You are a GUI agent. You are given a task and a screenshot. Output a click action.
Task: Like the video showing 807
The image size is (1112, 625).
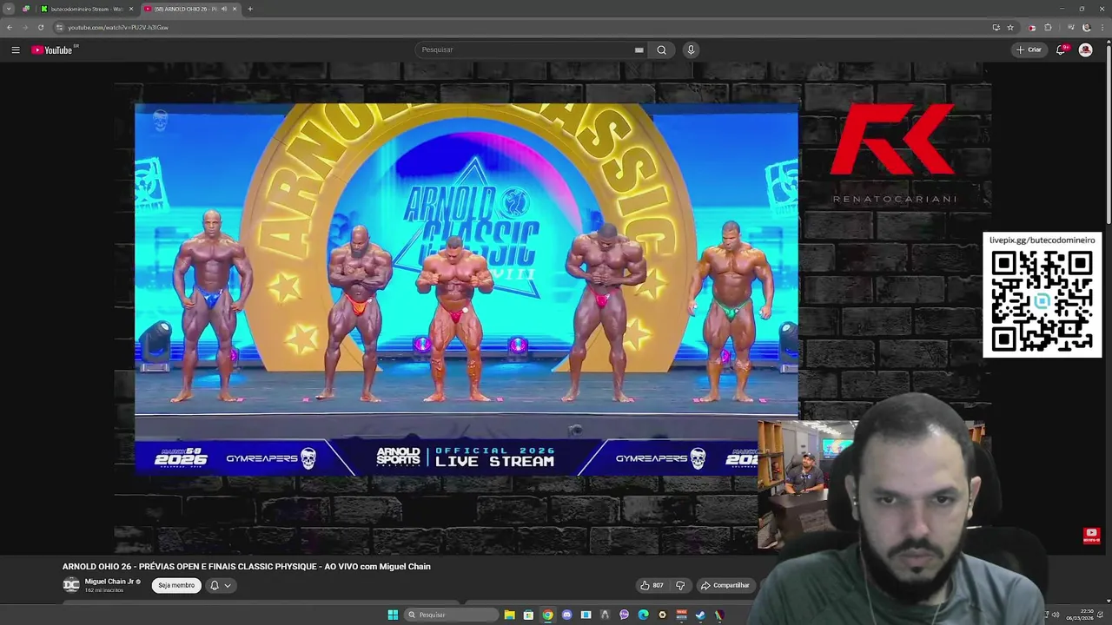(652, 585)
